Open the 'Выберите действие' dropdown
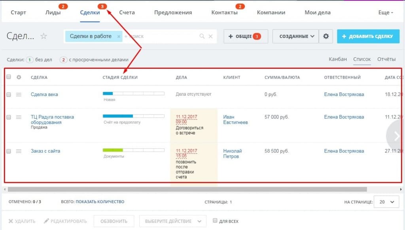405x230 pixels. pyautogui.click(x=172, y=221)
